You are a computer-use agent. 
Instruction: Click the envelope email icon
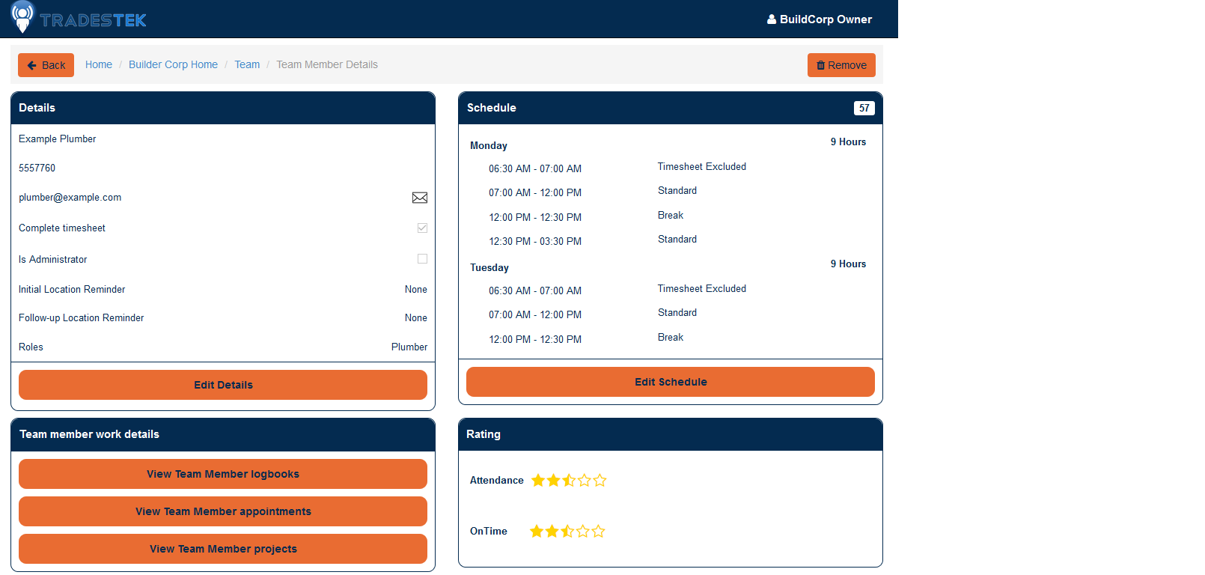click(x=420, y=198)
